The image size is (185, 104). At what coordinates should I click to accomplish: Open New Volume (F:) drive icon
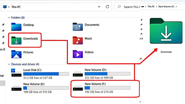click(78, 88)
